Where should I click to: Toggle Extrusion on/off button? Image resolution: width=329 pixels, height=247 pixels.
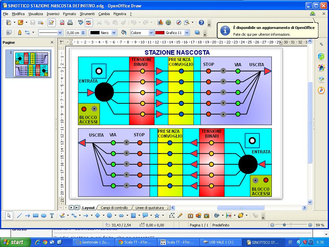coord(255,215)
